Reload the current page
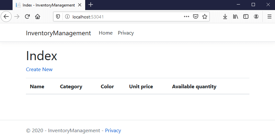 pos(28,16)
